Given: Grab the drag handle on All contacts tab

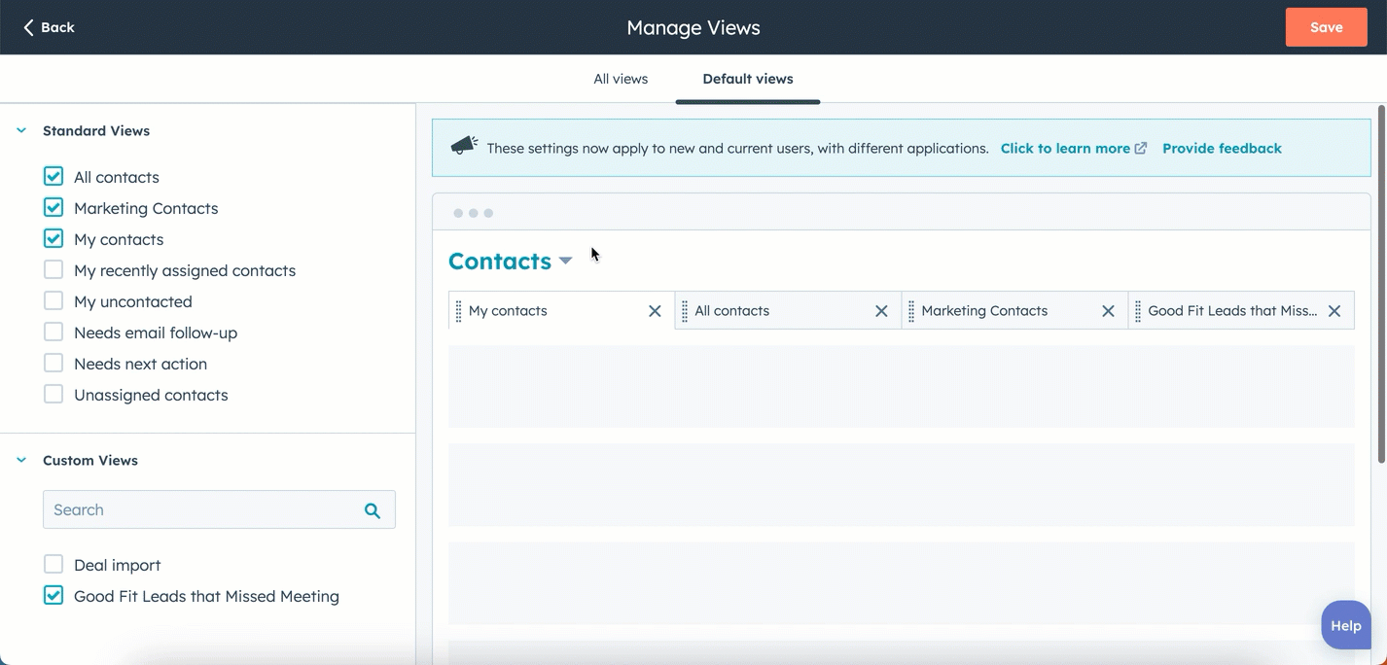Looking at the screenshot, I should pyautogui.click(x=685, y=311).
